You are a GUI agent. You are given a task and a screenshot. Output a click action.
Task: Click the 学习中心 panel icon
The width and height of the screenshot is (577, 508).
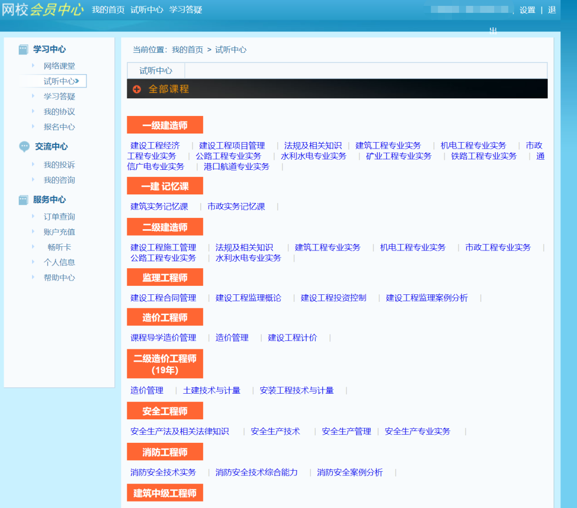pyautogui.click(x=22, y=49)
